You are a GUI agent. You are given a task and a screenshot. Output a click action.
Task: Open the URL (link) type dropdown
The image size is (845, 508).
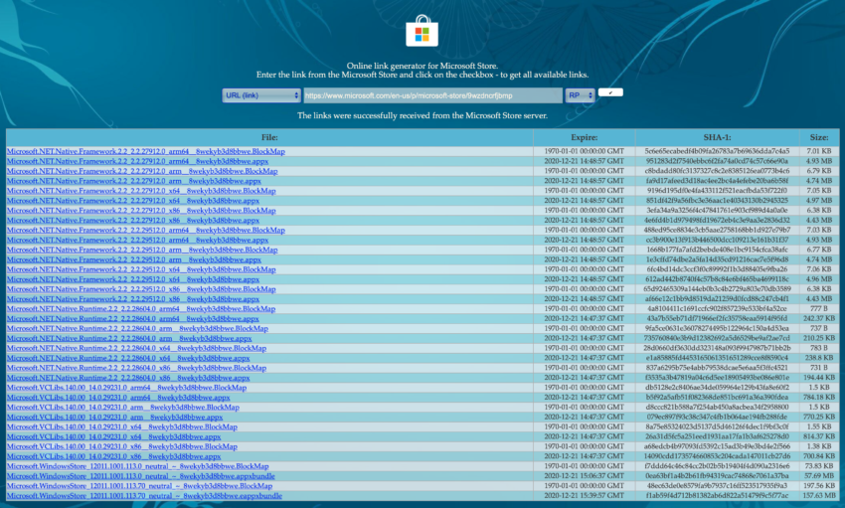tap(261, 95)
